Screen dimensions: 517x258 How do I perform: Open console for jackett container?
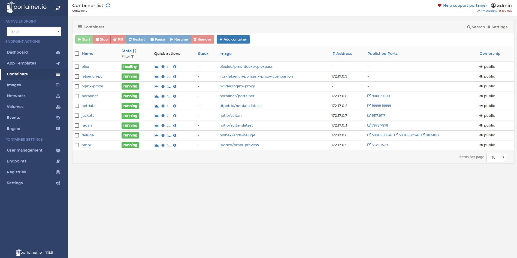169,116
